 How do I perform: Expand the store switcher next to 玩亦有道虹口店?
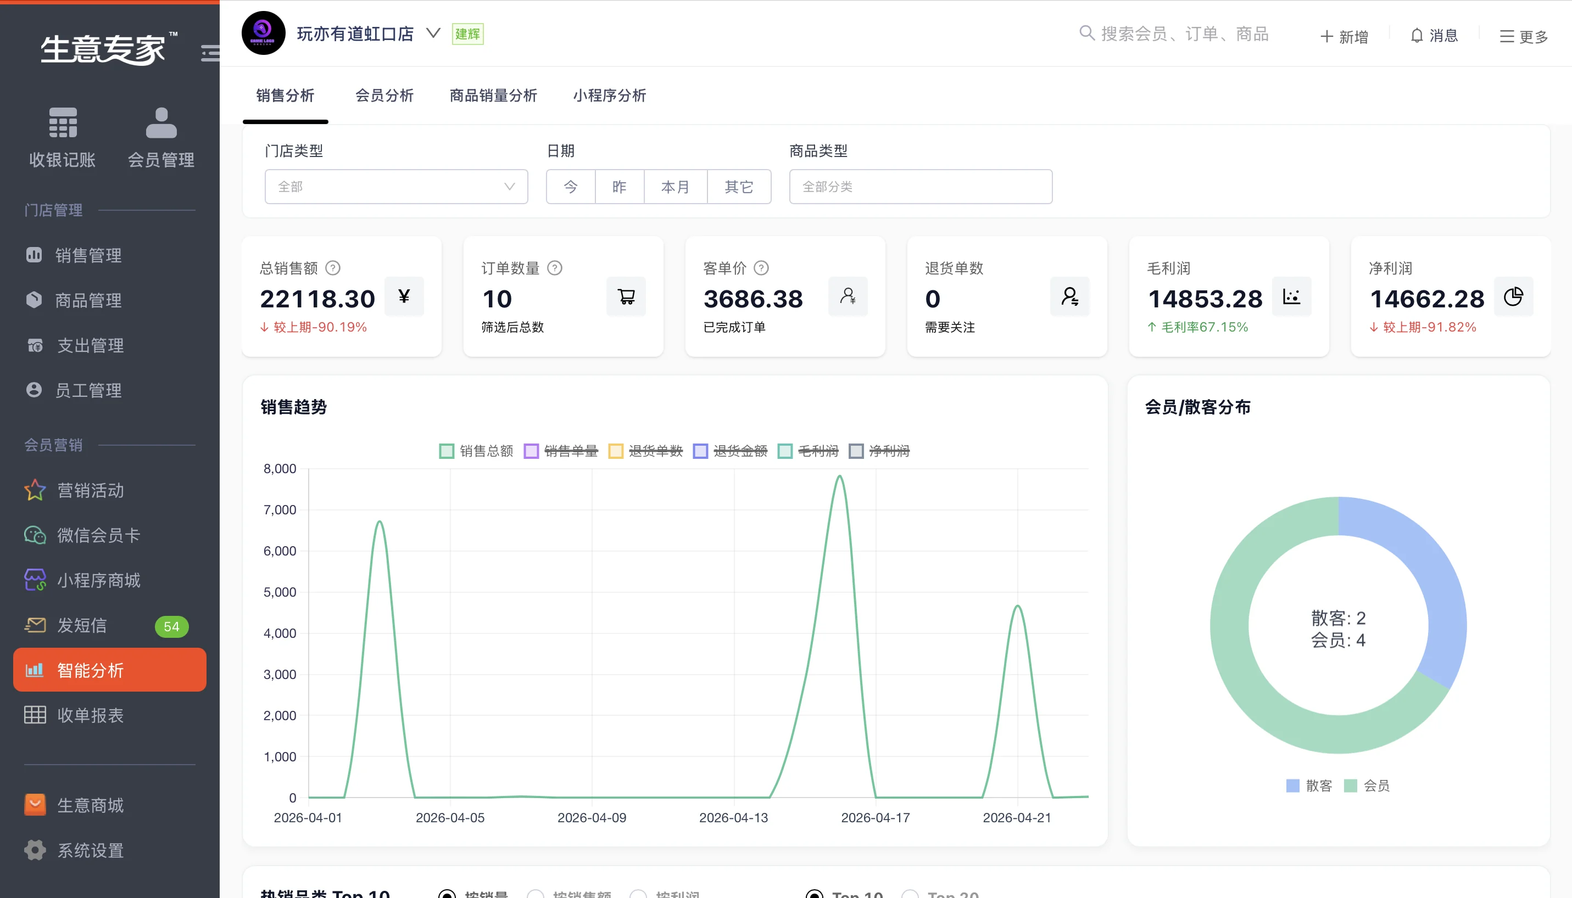point(433,33)
